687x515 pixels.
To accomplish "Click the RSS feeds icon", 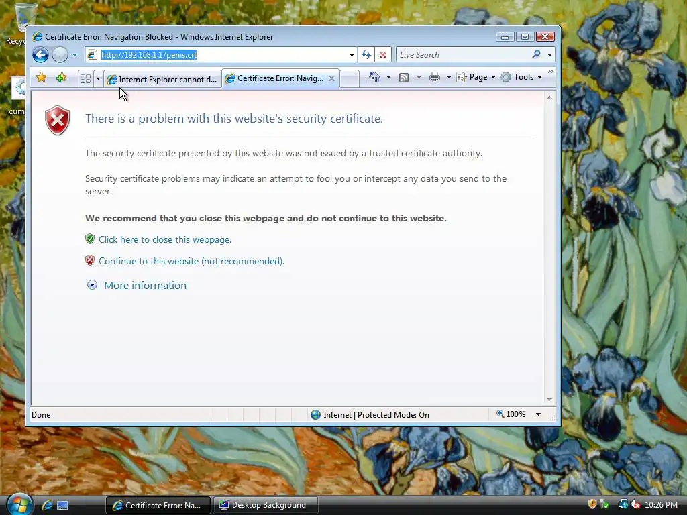I will point(404,78).
